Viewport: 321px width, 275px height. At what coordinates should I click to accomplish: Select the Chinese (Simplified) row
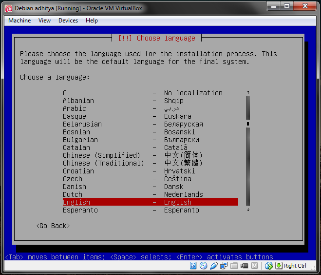tap(150, 155)
